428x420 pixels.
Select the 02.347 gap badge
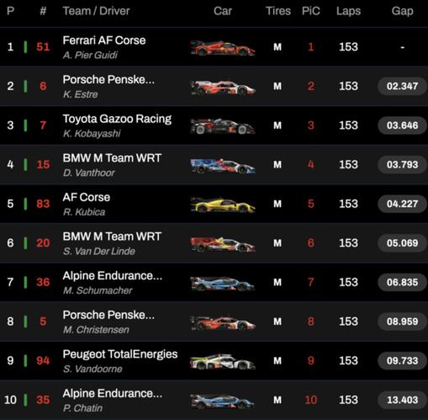[x=402, y=86]
